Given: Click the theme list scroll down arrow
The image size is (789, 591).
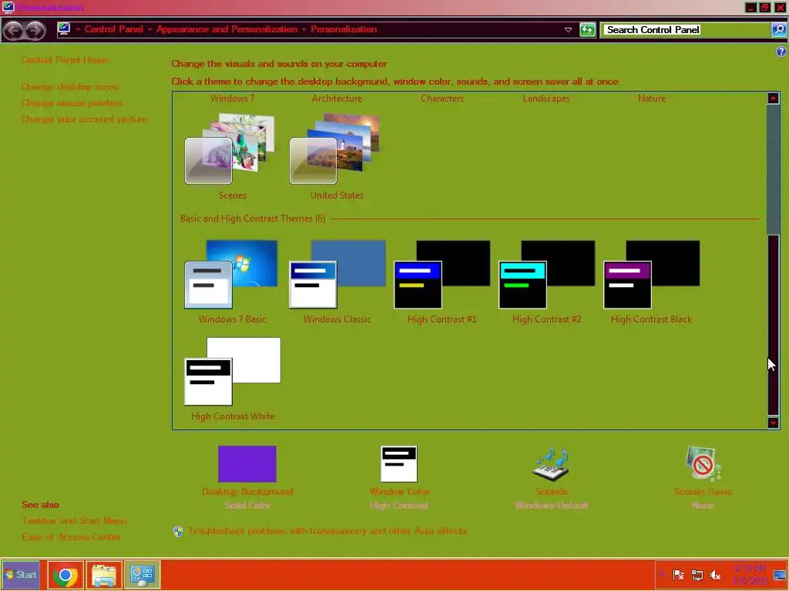Looking at the screenshot, I should coord(774,423).
